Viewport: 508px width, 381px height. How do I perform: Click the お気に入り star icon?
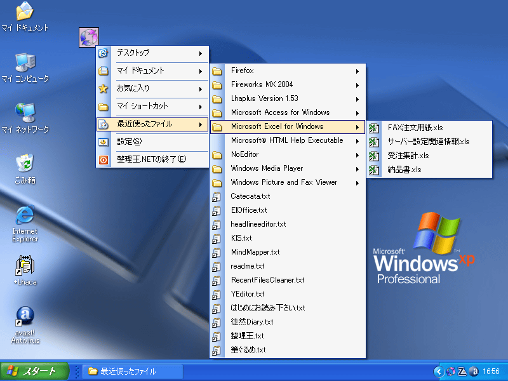[x=104, y=88]
